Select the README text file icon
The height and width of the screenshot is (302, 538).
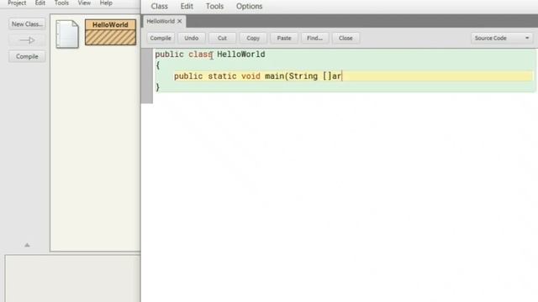[67, 34]
